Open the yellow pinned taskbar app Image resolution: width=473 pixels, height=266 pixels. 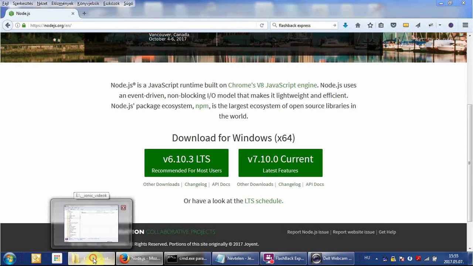(36, 258)
